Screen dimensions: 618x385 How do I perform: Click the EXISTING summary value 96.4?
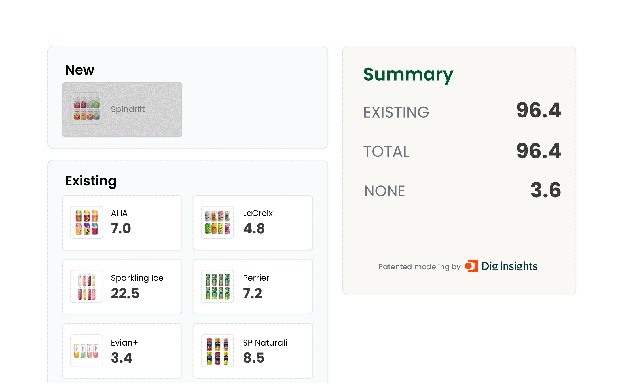(539, 110)
